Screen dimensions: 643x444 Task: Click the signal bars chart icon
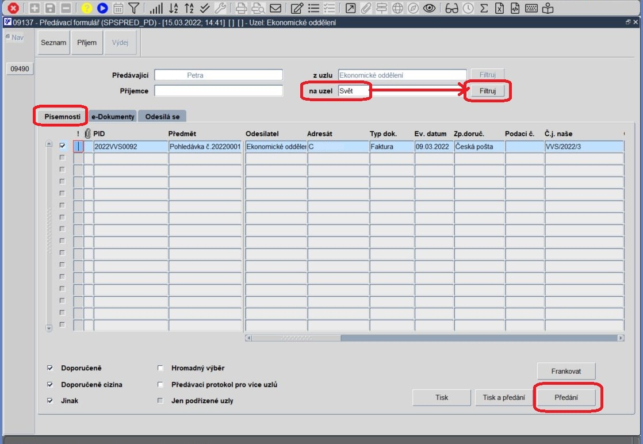(x=156, y=8)
